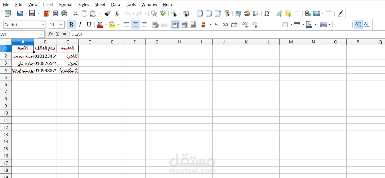Toggle underline formatting
385x178 pixels.
[89, 25]
